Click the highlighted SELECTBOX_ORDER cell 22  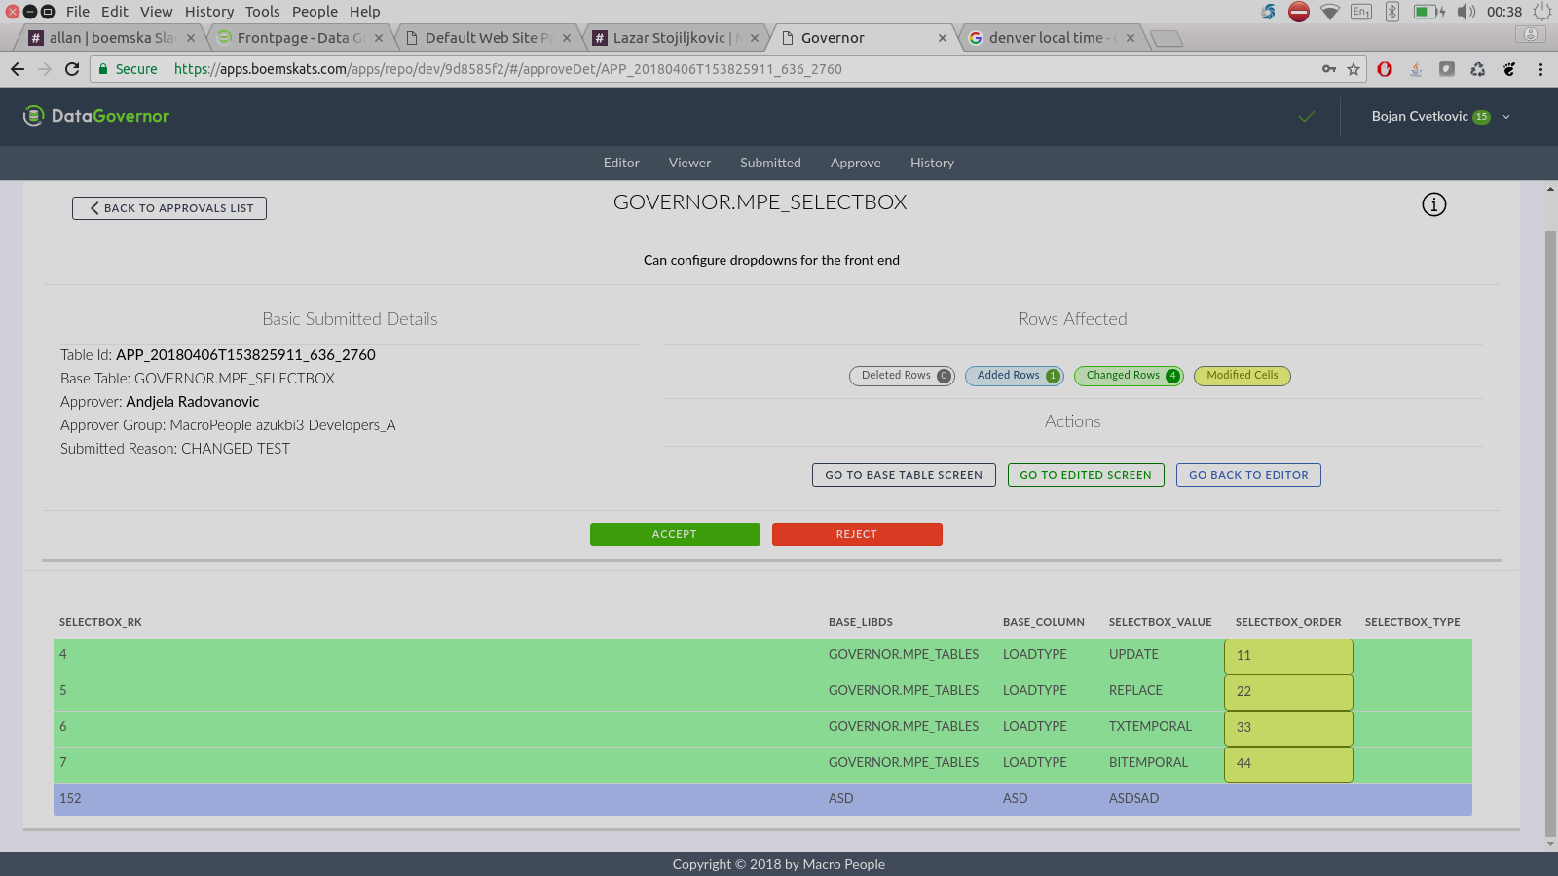pos(1287,692)
